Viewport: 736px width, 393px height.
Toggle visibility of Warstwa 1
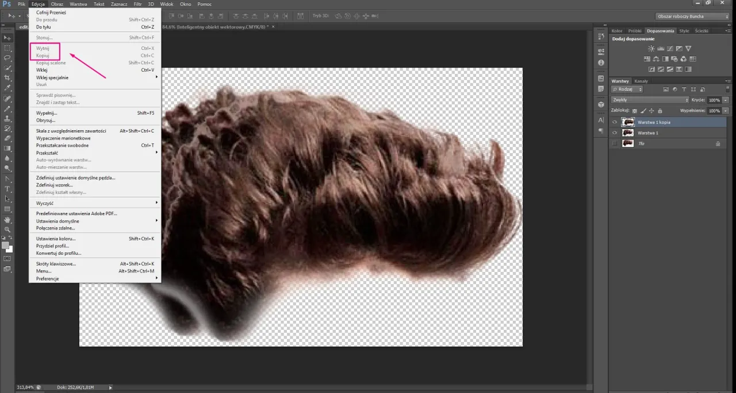615,133
